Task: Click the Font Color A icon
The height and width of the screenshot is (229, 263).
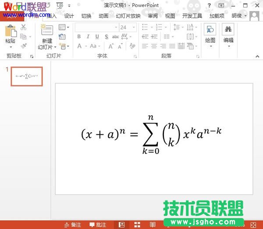Action: coord(79,46)
